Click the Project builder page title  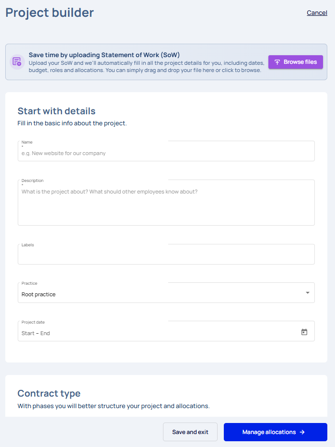click(x=49, y=13)
